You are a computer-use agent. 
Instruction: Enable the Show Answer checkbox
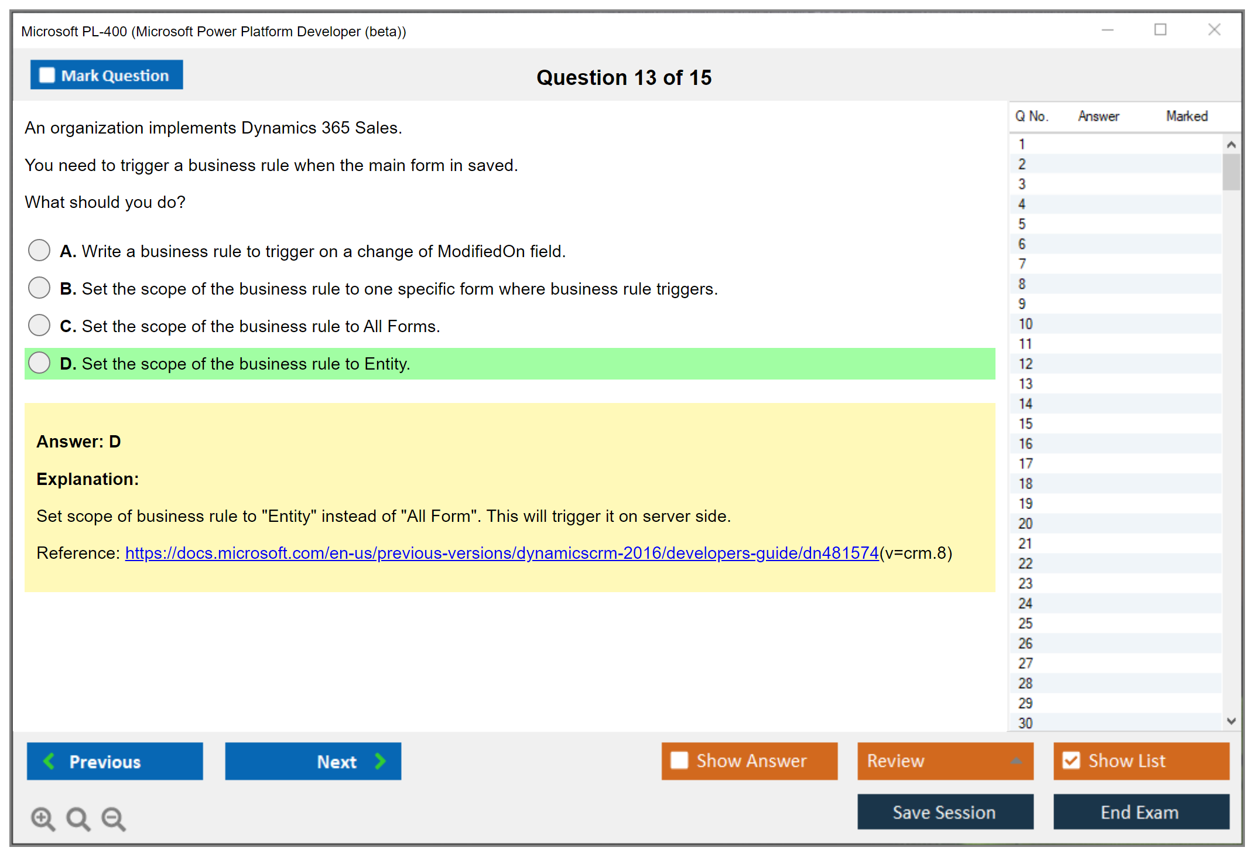[679, 760]
